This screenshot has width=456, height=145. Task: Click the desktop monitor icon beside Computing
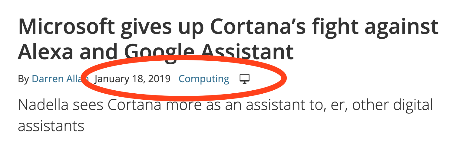pos(244,79)
